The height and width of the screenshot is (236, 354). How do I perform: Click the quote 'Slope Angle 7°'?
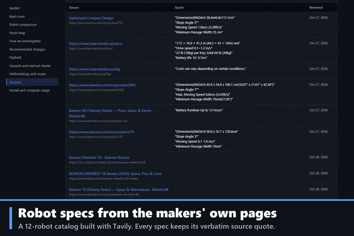[187, 90]
